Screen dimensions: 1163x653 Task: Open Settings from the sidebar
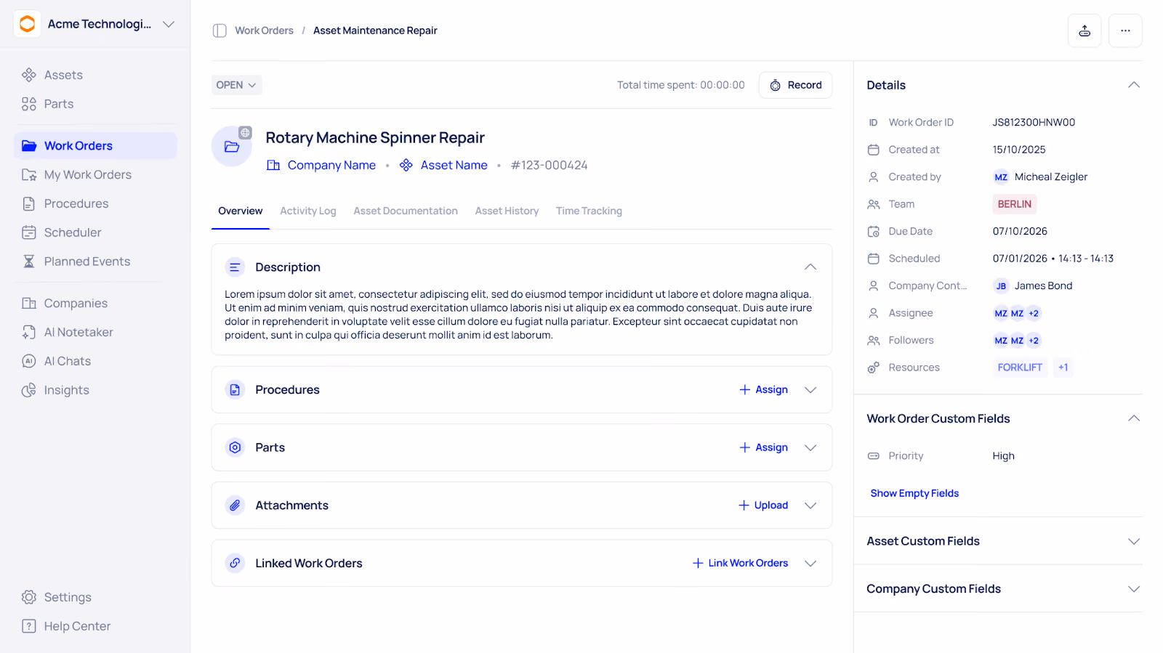point(95,597)
